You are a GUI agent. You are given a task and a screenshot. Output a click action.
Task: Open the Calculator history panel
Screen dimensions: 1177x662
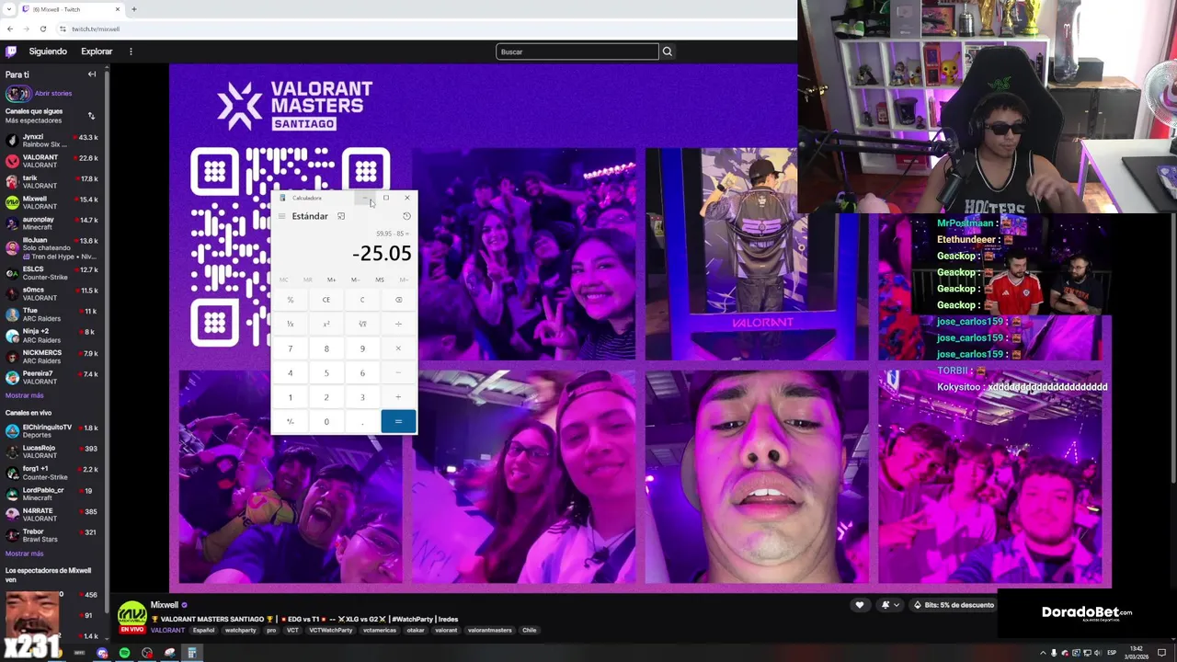coord(406,216)
